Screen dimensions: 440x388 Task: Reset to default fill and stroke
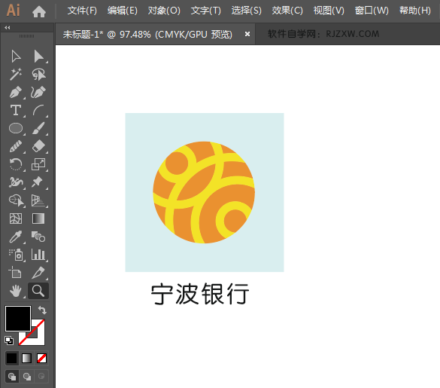pyautogui.click(x=9, y=341)
